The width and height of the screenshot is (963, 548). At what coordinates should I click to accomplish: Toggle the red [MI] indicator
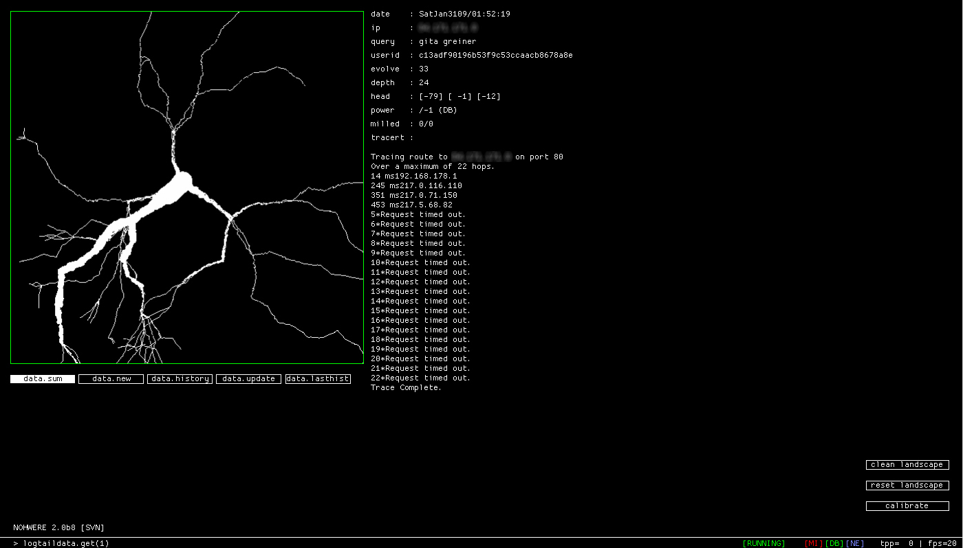pos(814,543)
